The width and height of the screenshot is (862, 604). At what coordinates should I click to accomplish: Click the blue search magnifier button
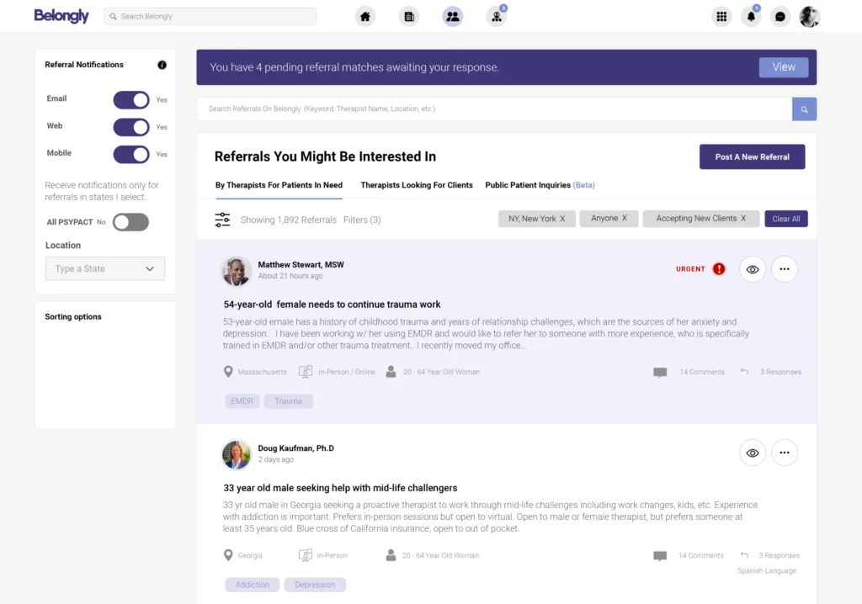[804, 109]
